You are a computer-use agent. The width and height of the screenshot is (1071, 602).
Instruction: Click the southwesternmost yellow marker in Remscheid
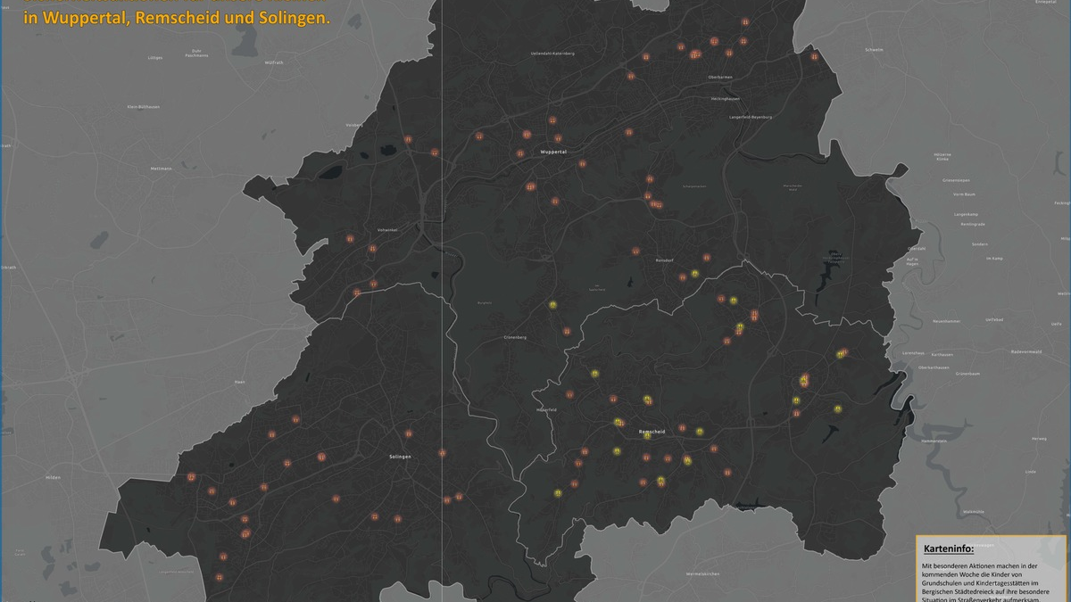558,492
